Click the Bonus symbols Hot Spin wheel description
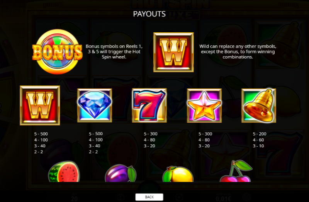The image size is (309, 202). pos(114,52)
